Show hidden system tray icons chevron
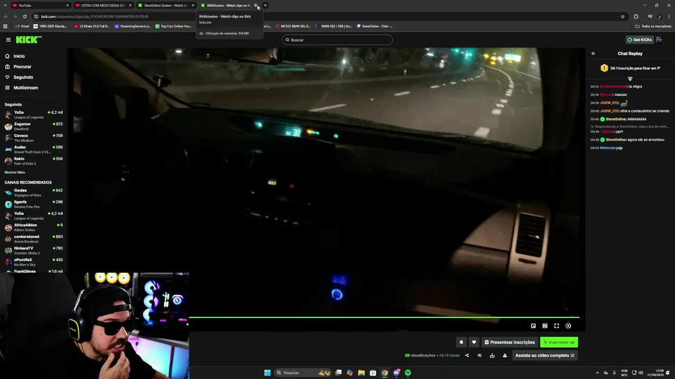The height and width of the screenshot is (379, 675). point(597,373)
